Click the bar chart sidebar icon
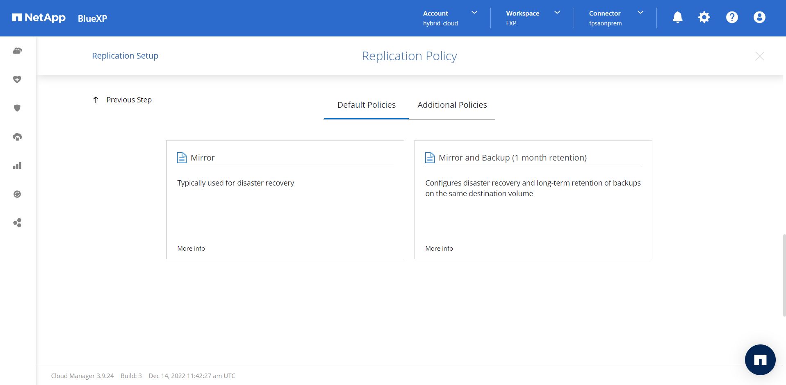Viewport: 786px width, 385px height. click(17, 165)
